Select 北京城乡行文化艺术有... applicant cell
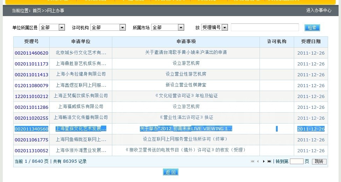Viewport: 341px width, 182px height. 81,53
